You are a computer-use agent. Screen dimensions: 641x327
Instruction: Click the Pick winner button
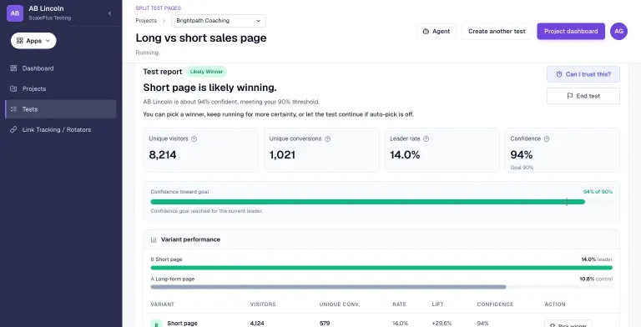pyautogui.click(x=568, y=324)
